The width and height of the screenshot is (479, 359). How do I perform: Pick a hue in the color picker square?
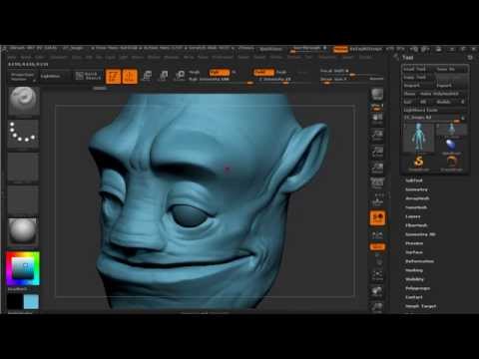tap(23, 268)
